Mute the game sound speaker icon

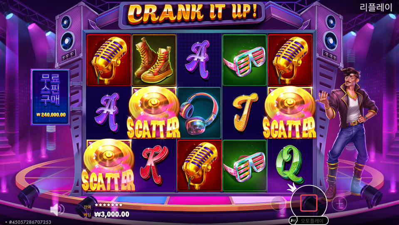click(57, 210)
